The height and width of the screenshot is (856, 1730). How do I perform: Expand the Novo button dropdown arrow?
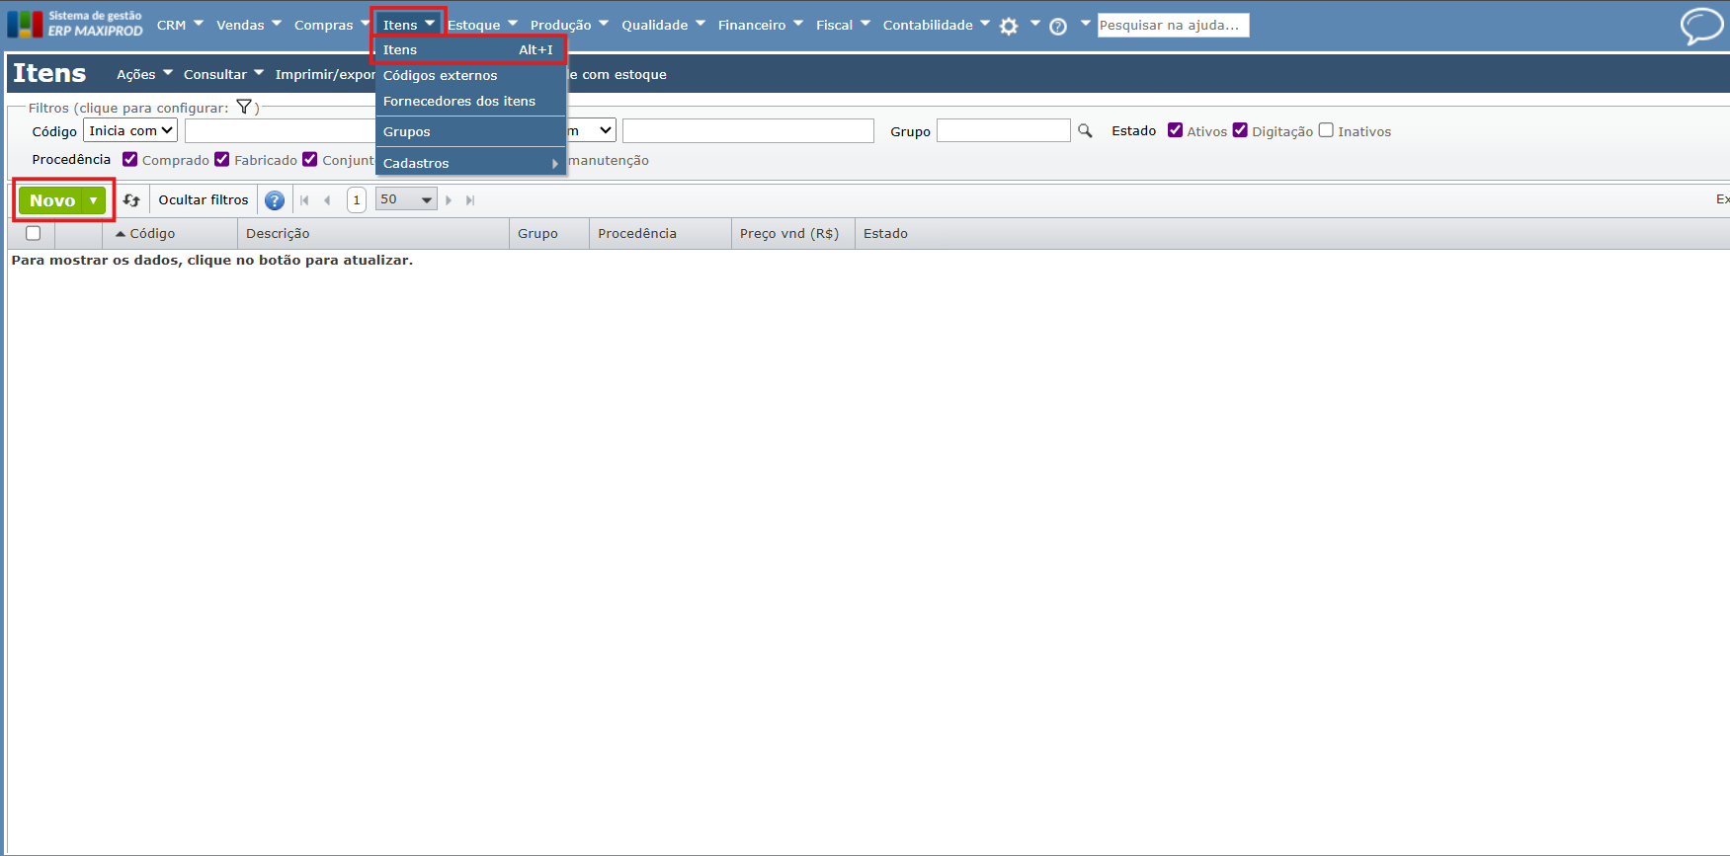tap(94, 200)
